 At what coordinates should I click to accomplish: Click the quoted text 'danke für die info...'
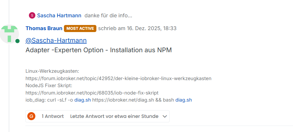pos(108,15)
